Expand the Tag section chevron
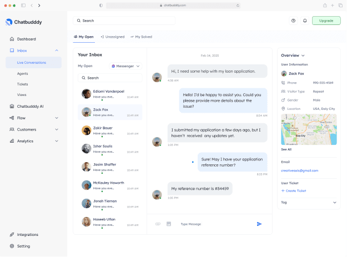Viewport: 347px width, 257px height. (335, 203)
